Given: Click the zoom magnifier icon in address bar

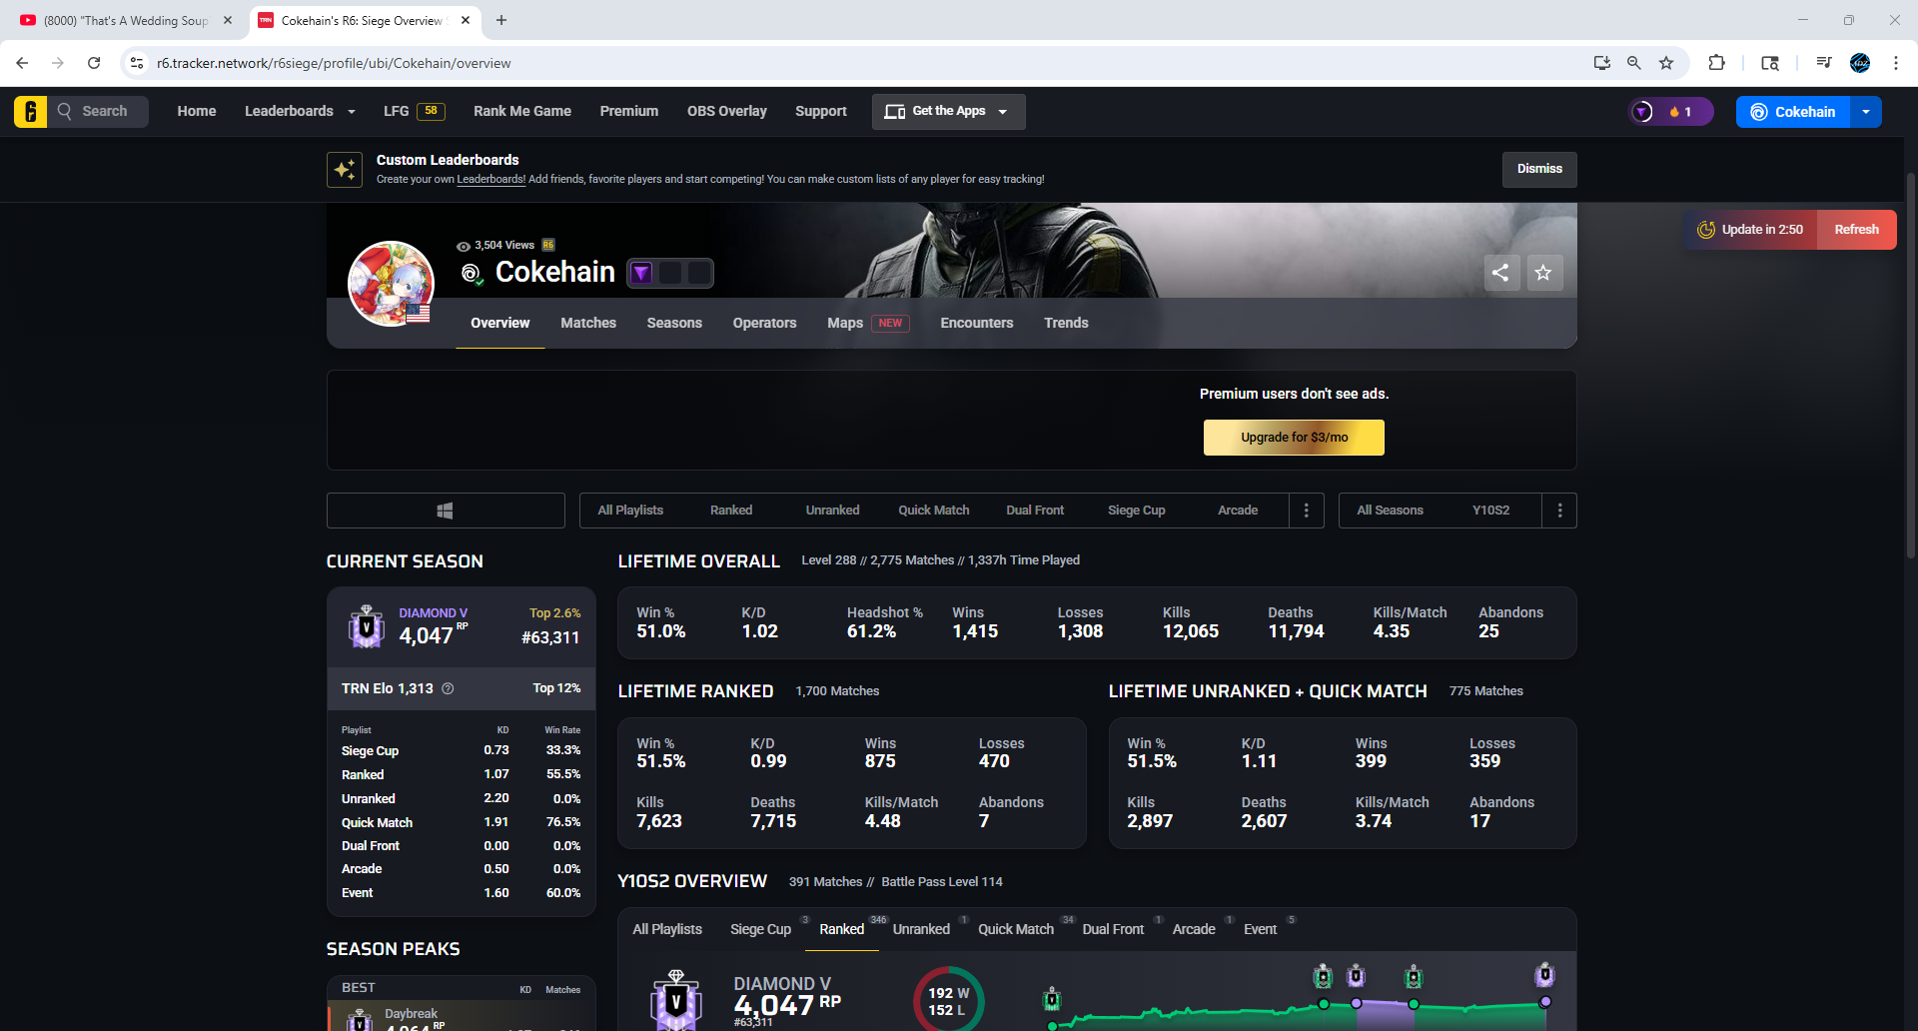Looking at the screenshot, I should [1634, 63].
